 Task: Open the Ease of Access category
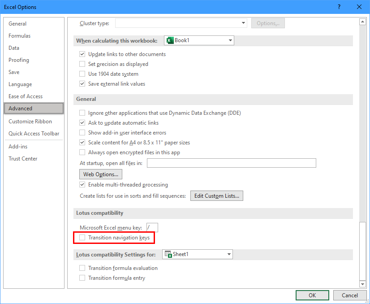[x=34, y=96]
